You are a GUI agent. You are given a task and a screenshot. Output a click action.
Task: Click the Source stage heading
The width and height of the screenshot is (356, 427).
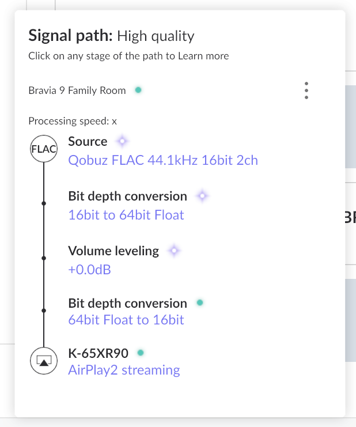(88, 141)
